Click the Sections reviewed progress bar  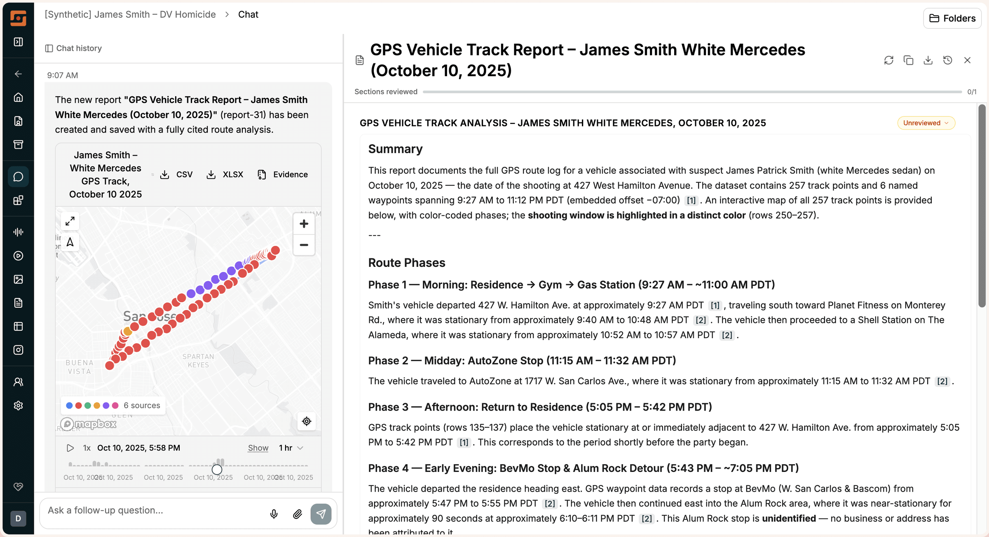tap(692, 92)
